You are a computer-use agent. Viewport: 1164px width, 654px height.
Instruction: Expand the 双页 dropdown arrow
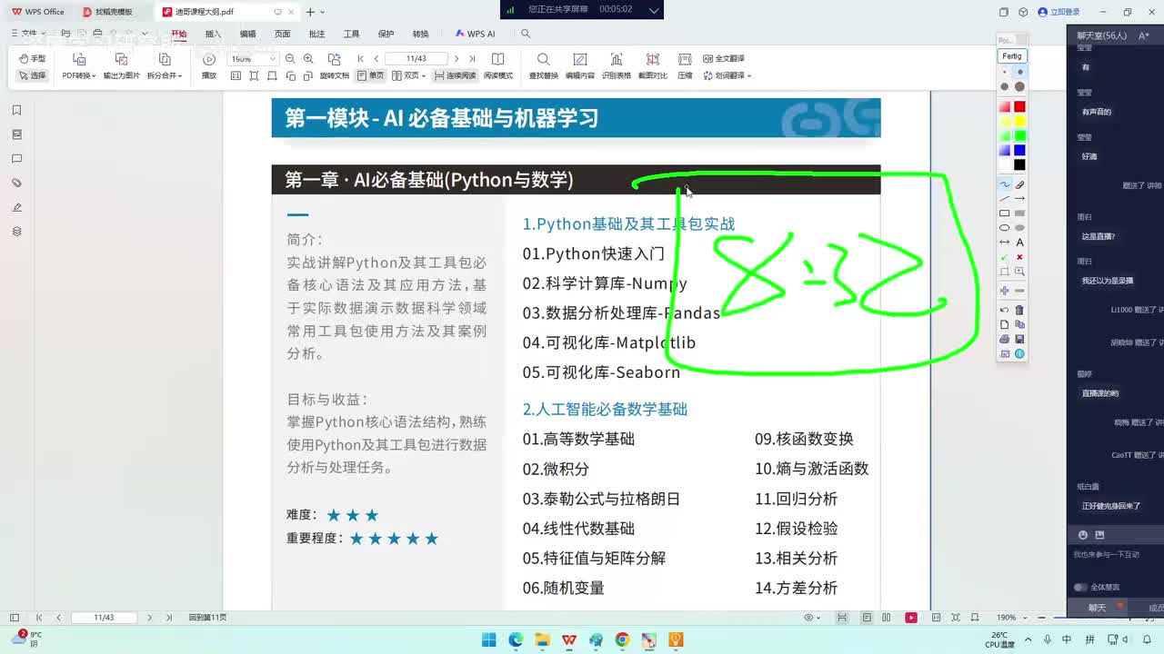pyautogui.click(x=424, y=76)
